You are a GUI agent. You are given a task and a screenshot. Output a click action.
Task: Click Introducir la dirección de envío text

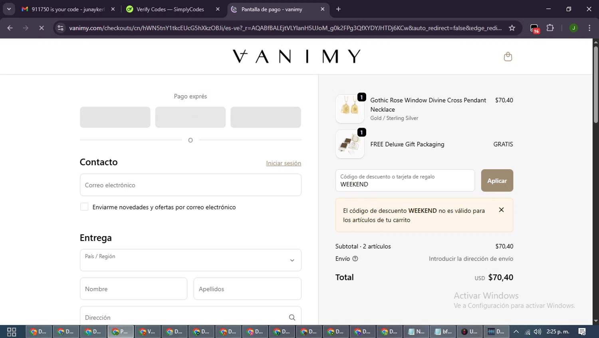pyautogui.click(x=471, y=259)
